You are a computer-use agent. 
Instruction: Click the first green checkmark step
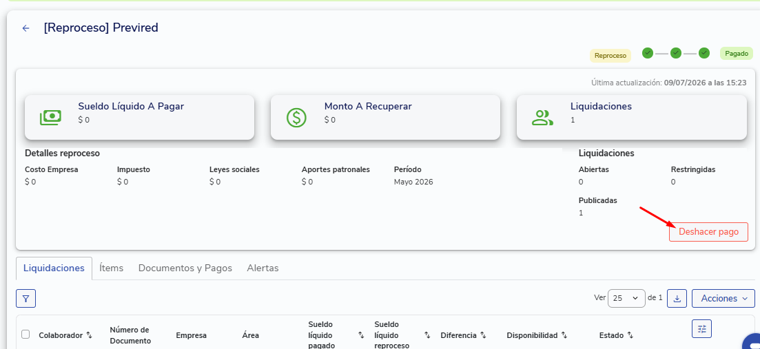648,53
